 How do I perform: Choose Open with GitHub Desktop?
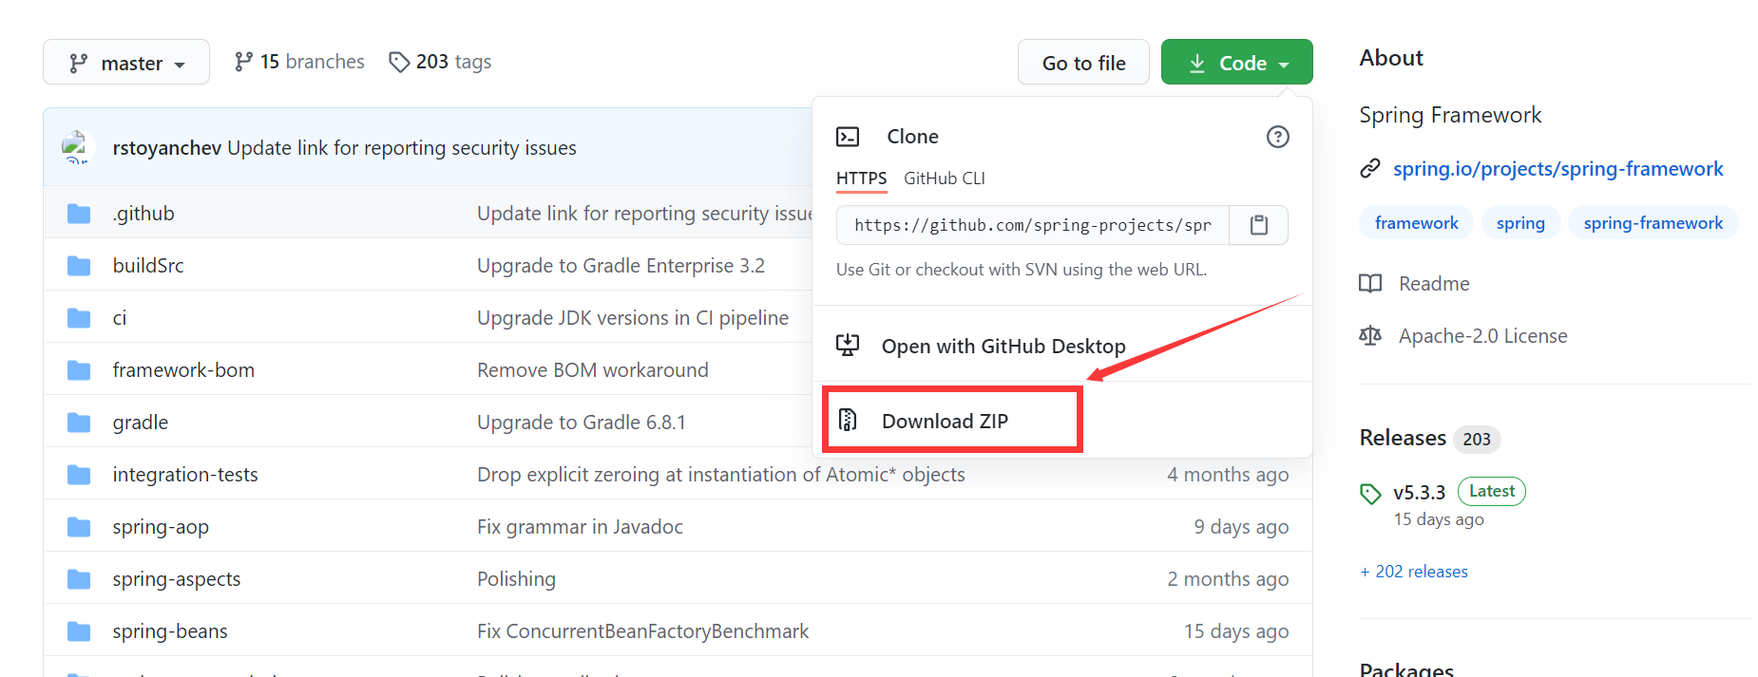(1003, 346)
